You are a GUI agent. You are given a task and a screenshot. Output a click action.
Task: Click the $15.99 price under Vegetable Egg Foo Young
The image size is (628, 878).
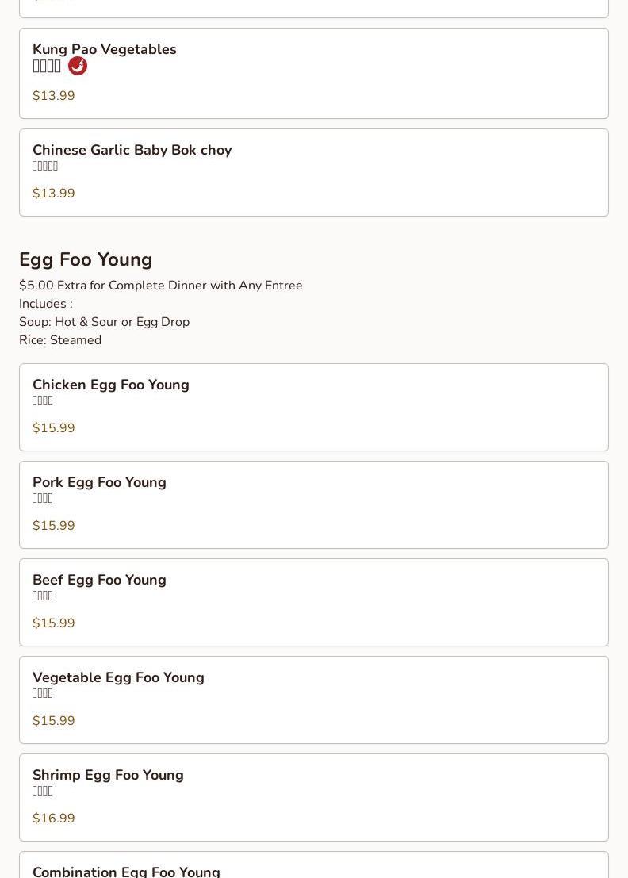(x=54, y=721)
